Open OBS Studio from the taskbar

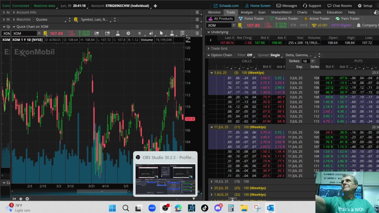[x=165, y=208]
